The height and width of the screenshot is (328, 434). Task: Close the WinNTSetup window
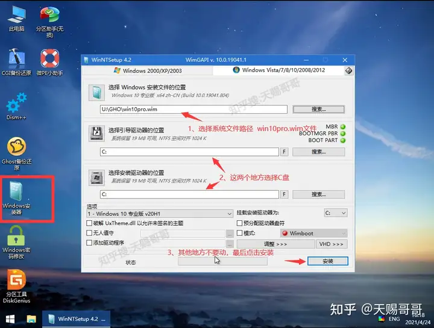(x=345, y=60)
